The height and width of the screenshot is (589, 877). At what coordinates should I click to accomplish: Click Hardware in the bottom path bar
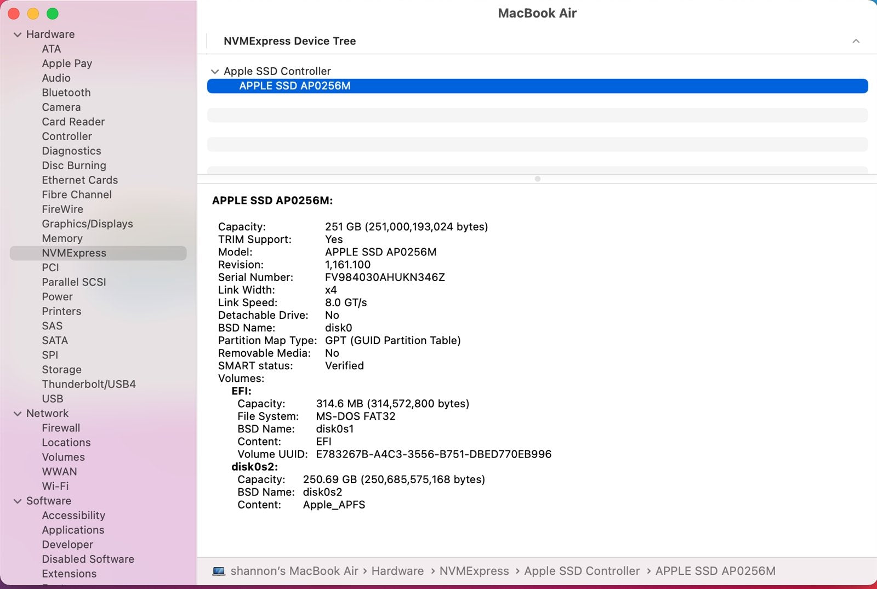coord(397,571)
